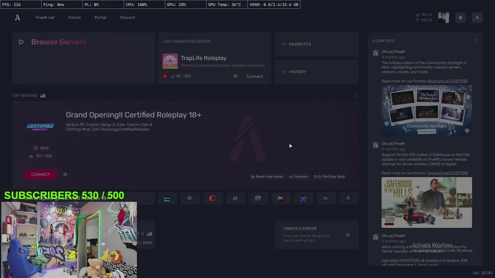
Task: Click the X.com Feed help icon
Action: [x=476, y=41]
